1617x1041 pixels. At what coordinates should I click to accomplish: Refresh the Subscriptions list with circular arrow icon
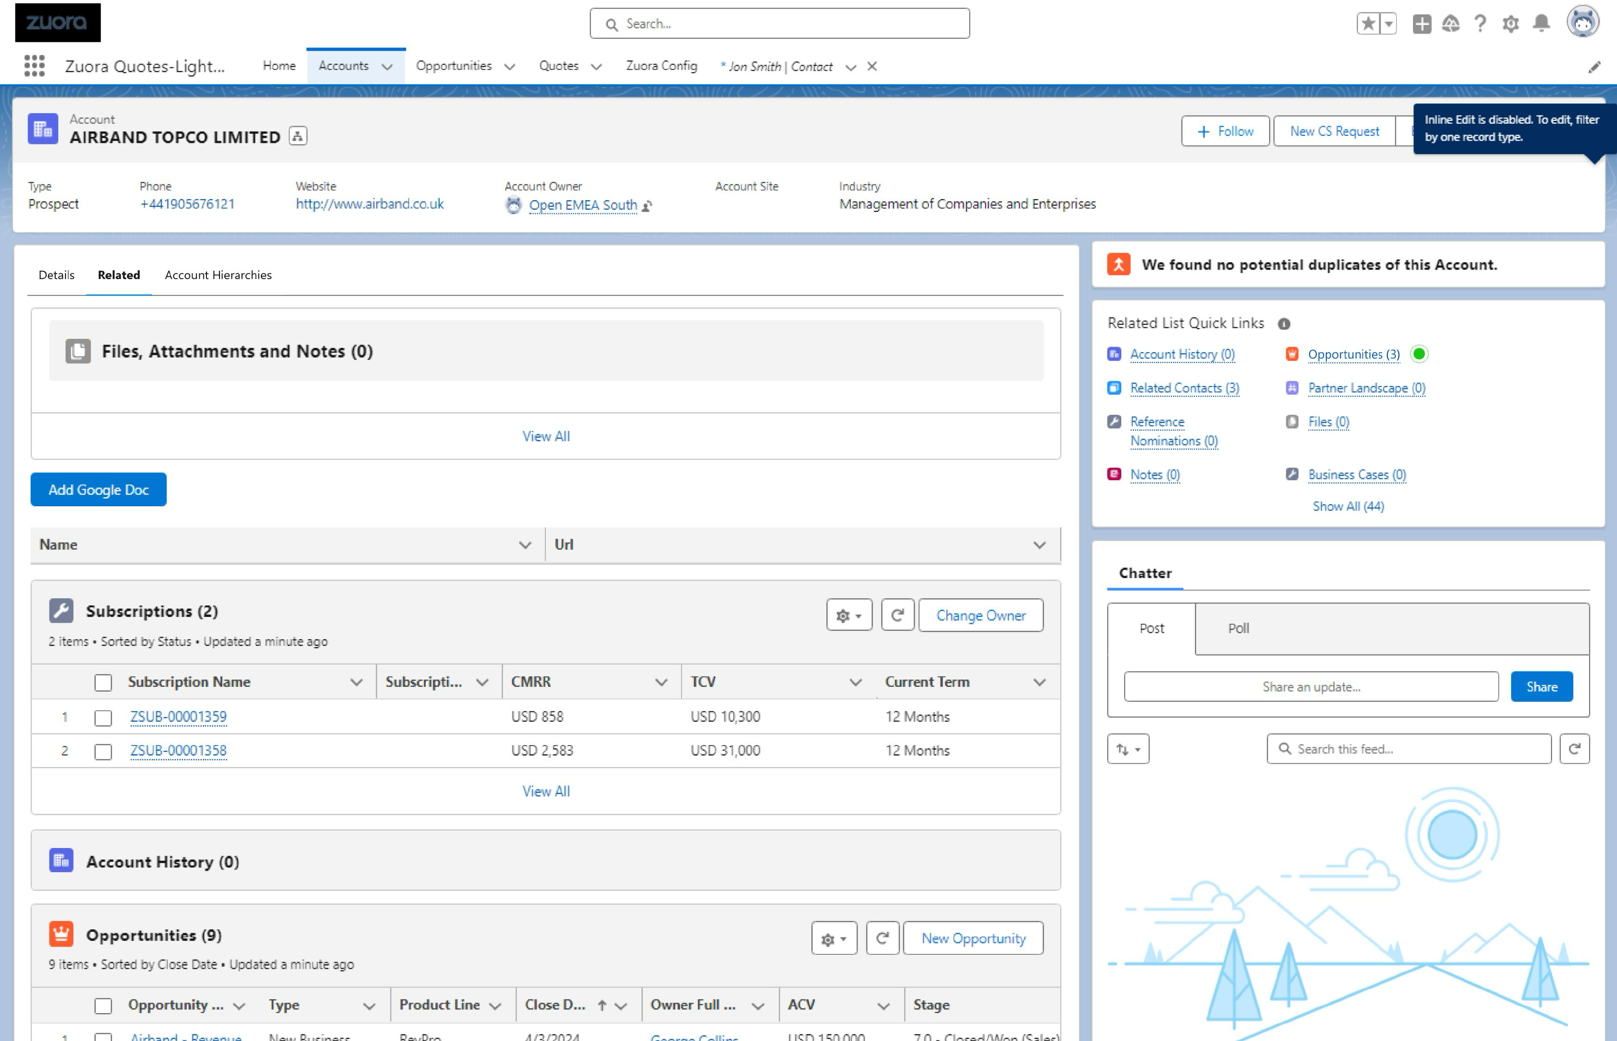point(898,615)
